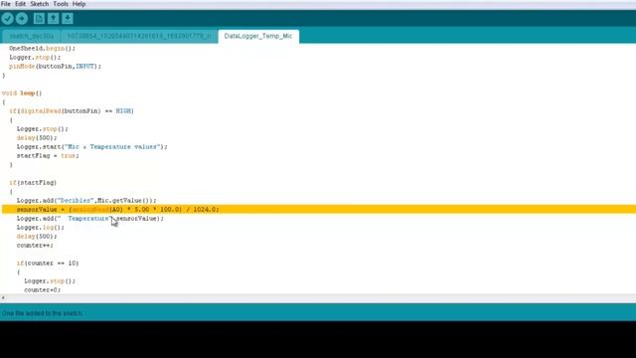Click the Verify checkmark icon
This screenshot has height=358, width=636.
pos(8,18)
